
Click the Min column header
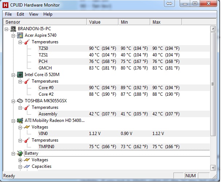coord(134,22)
